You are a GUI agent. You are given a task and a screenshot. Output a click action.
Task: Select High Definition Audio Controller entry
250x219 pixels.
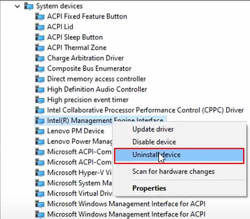[97, 90]
